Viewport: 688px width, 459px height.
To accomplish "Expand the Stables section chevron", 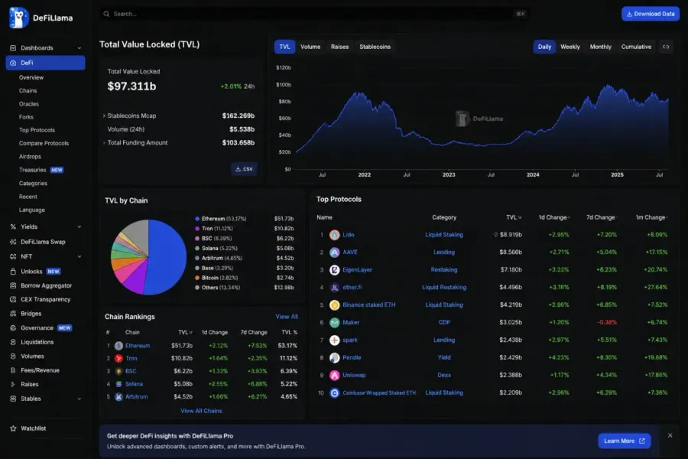I will [80, 399].
